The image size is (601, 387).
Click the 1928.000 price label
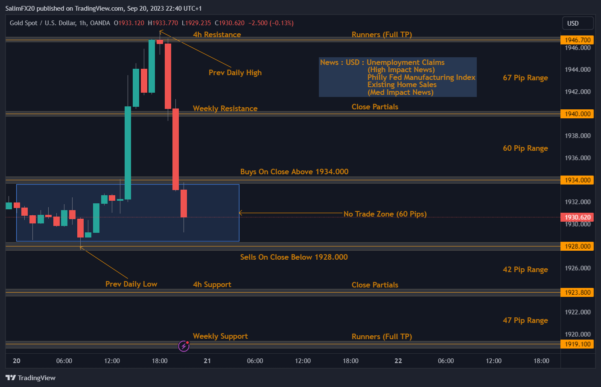coord(577,246)
